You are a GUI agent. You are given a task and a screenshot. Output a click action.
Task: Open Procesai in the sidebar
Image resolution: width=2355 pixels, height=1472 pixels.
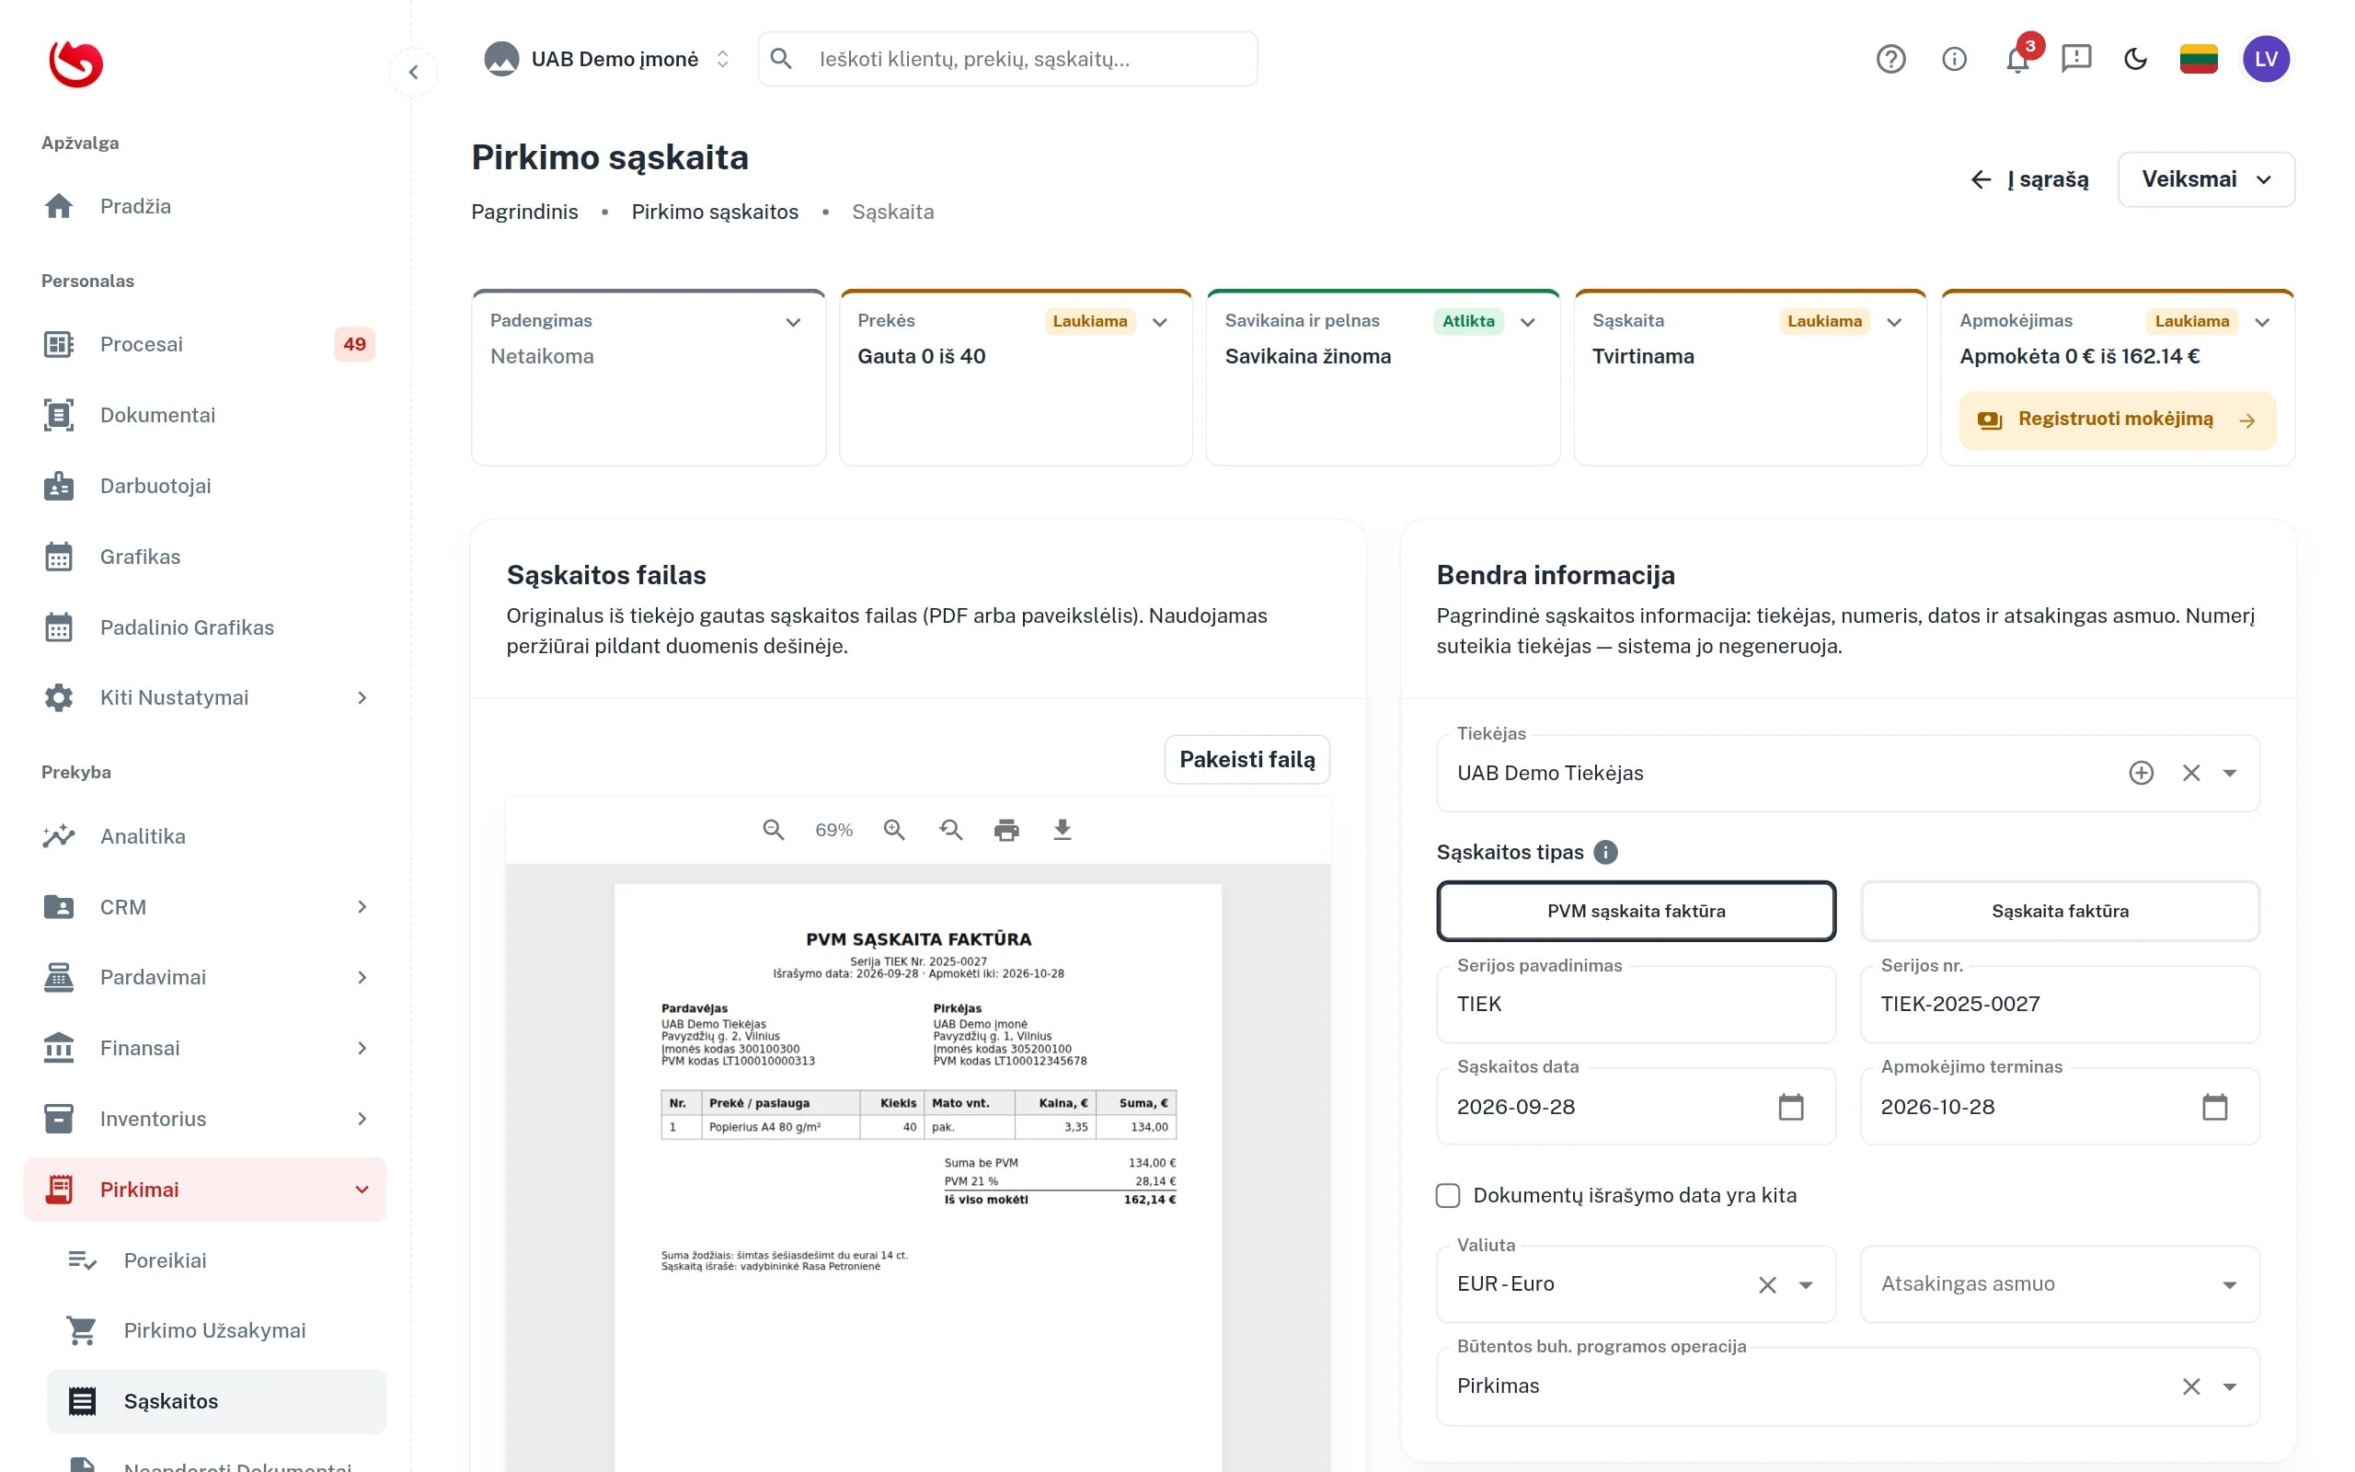(205, 344)
